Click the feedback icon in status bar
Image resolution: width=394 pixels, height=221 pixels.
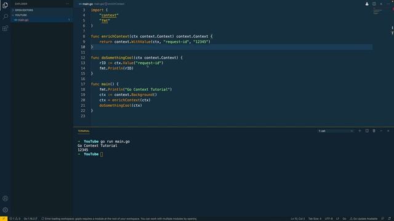point(382,219)
